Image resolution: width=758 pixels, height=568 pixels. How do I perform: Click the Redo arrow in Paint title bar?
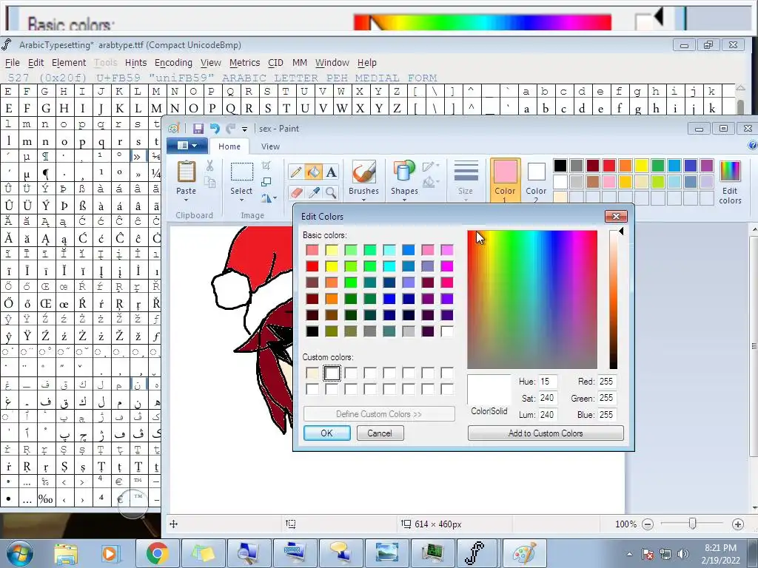coord(231,129)
